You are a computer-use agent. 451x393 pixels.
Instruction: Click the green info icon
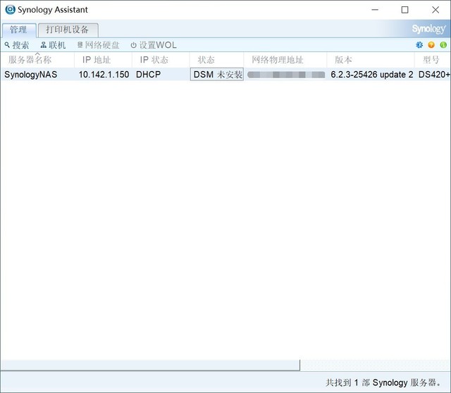(443, 45)
